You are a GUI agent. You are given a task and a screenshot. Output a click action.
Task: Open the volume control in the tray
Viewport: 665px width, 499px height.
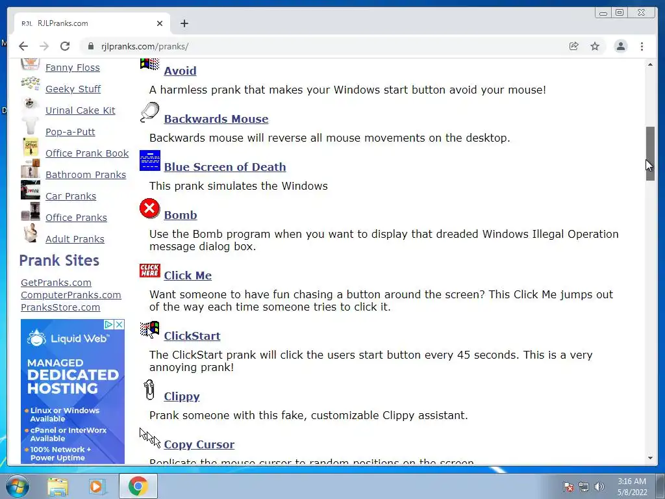pyautogui.click(x=599, y=487)
